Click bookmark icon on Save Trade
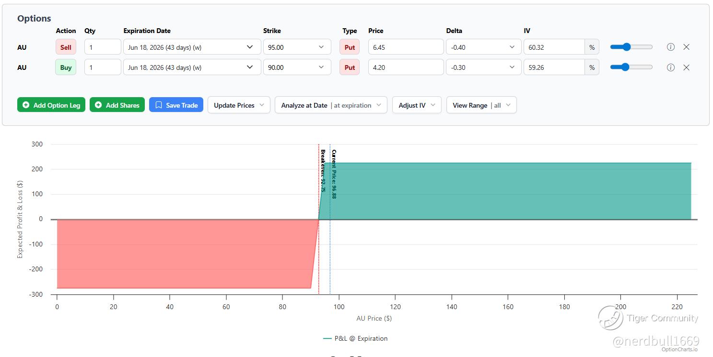 pos(159,105)
